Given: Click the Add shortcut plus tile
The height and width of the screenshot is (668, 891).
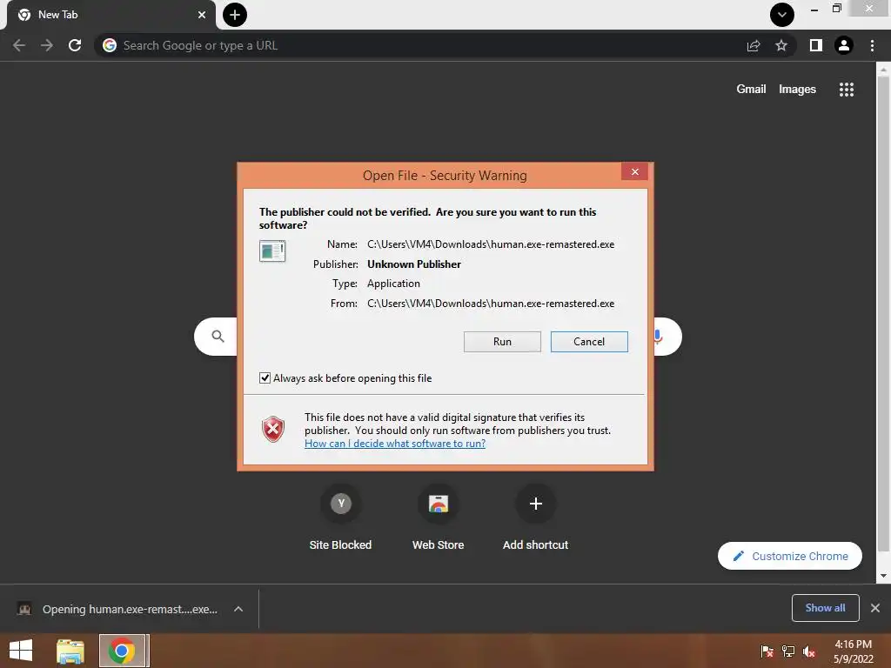Looking at the screenshot, I should (x=535, y=518).
